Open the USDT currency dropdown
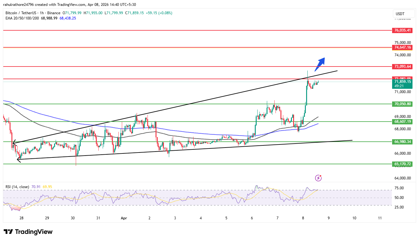Viewport: 419px width, 241px height. tap(403, 14)
